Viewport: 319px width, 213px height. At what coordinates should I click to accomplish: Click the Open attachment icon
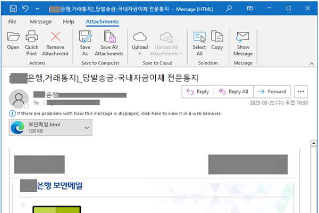(13, 38)
